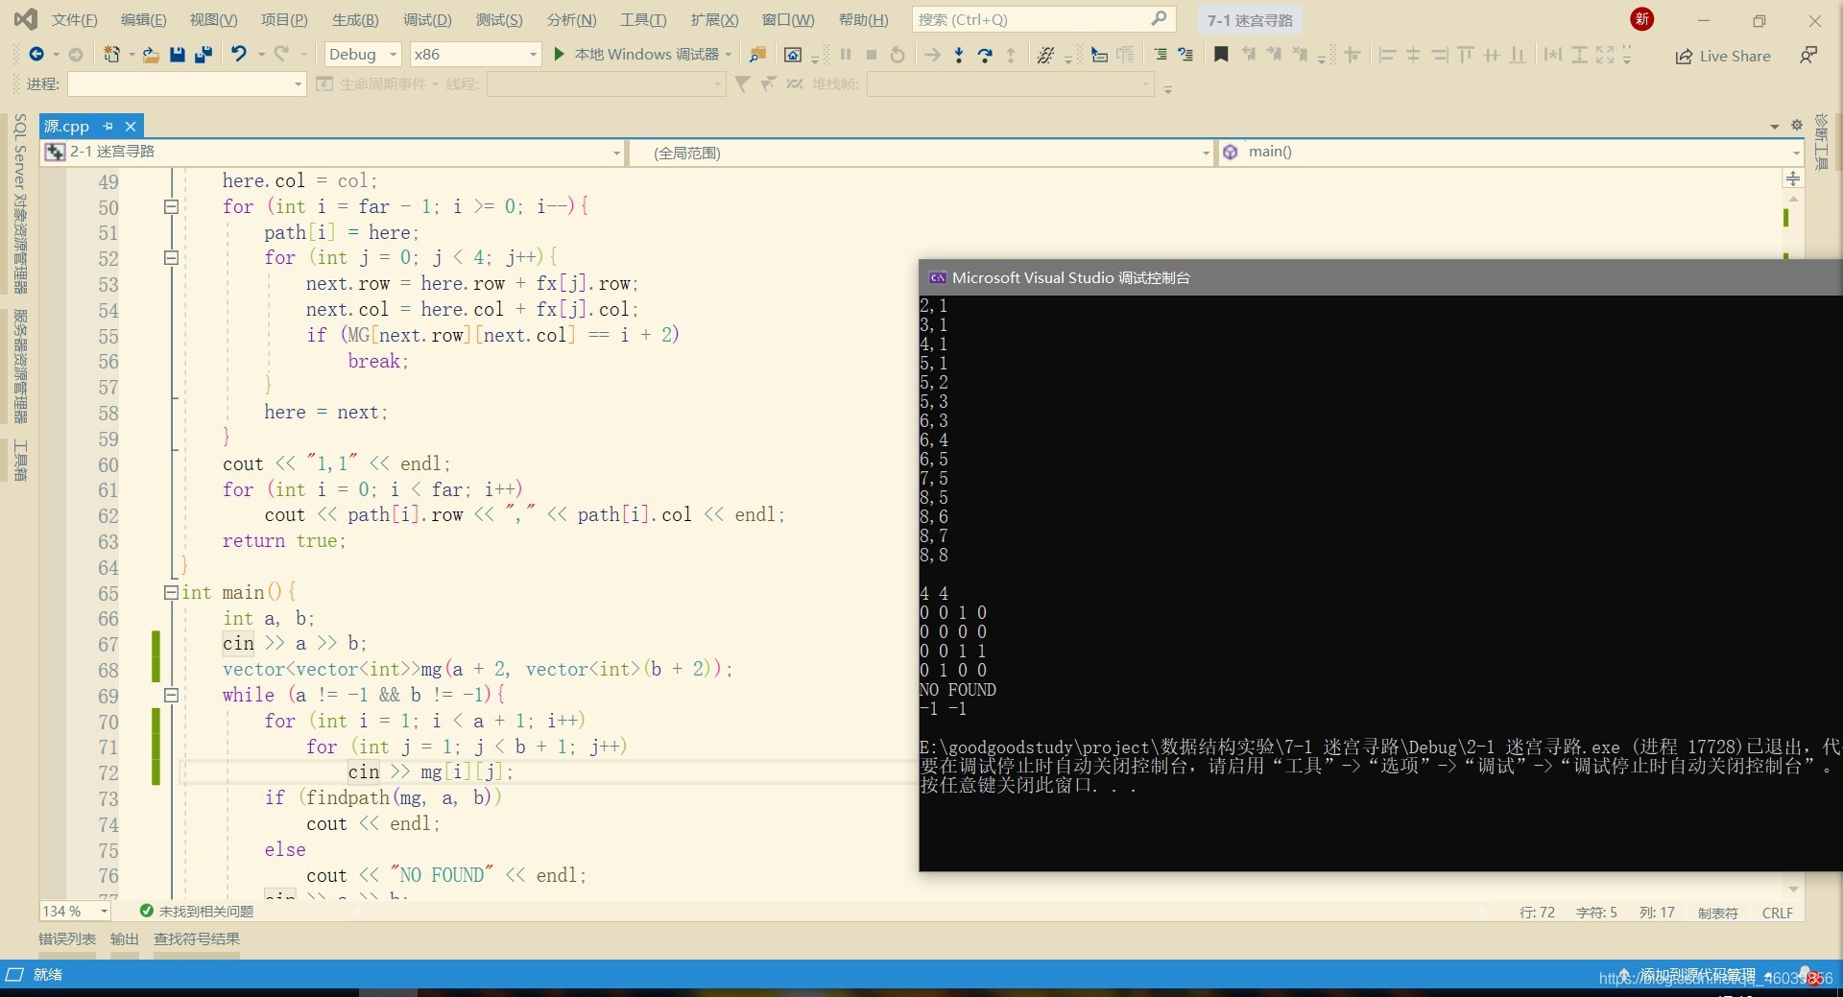Screen dimensions: 1843x997
Task: Open the x86 platform dropdown
Action: 475,55
